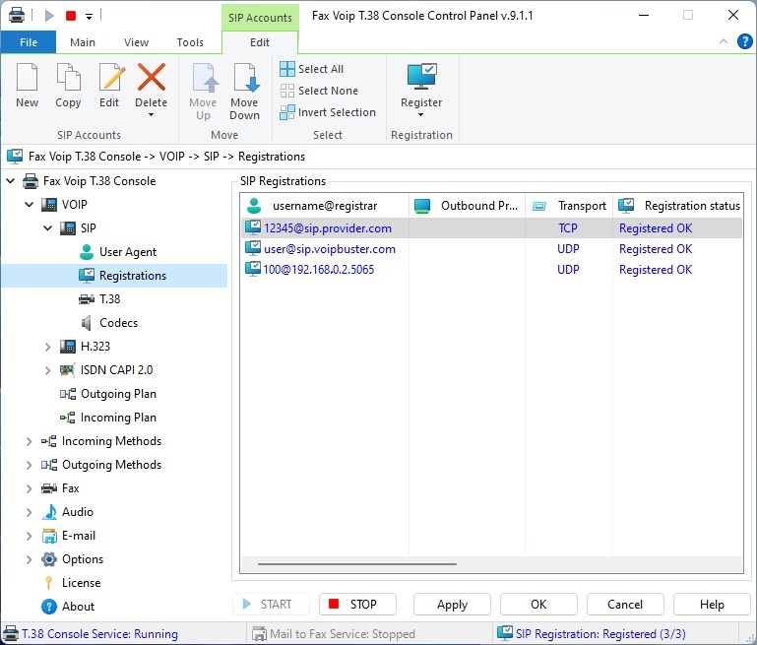This screenshot has height=645, width=757.
Task: Click the Help button
Action: [712, 605]
